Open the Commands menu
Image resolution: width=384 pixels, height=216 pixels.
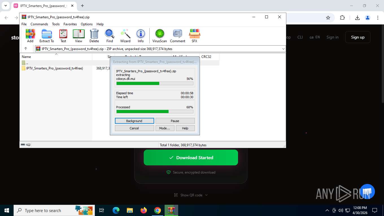39,24
